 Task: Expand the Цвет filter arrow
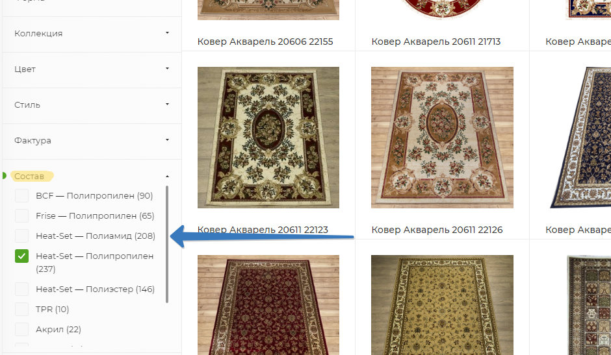coord(167,69)
